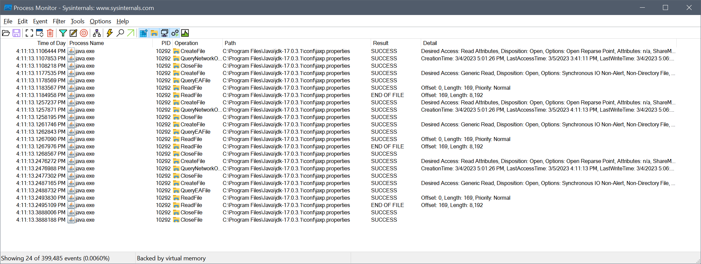Toggle Process and Thread activity display

pos(175,33)
